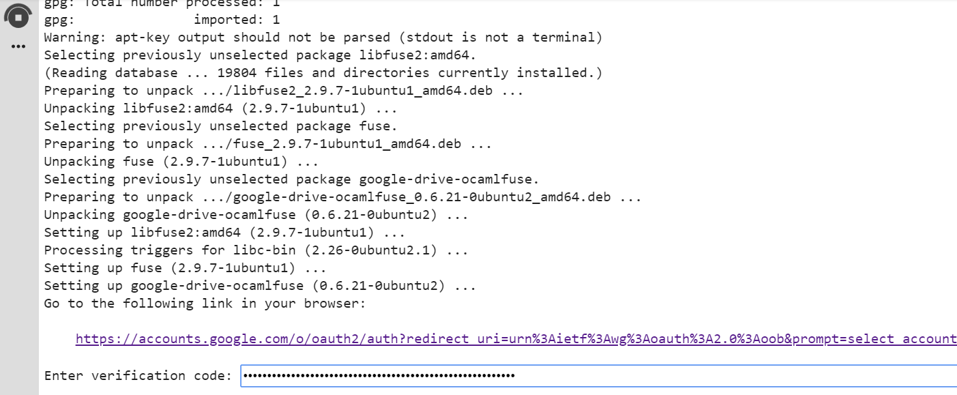Click the 'Processing triggers for libc-bin' line
Image resolution: width=957 pixels, height=395 pixels.
click(x=256, y=250)
